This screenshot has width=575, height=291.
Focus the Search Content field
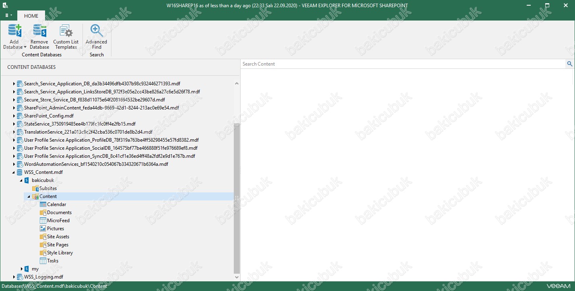point(403,64)
